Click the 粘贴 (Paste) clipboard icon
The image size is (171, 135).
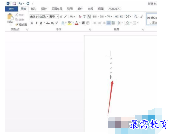pos(10,17)
